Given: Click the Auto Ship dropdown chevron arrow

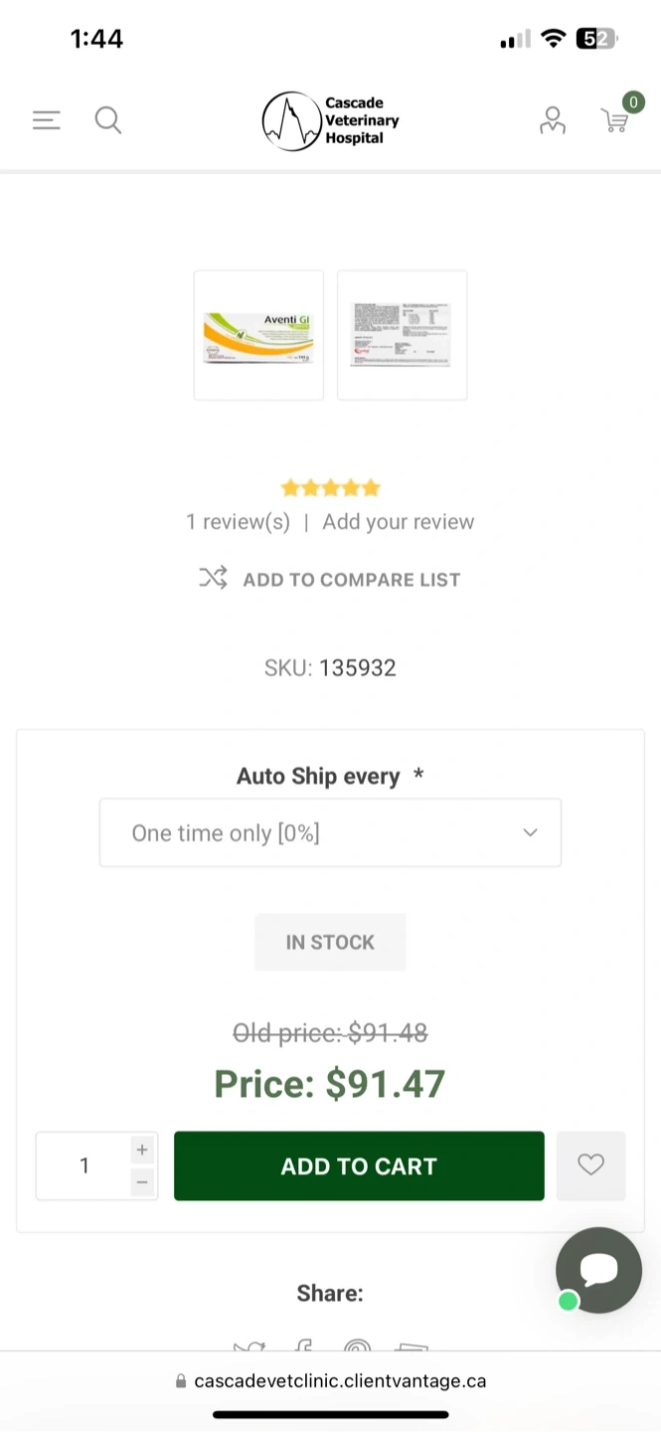Looking at the screenshot, I should pos(530,833).
